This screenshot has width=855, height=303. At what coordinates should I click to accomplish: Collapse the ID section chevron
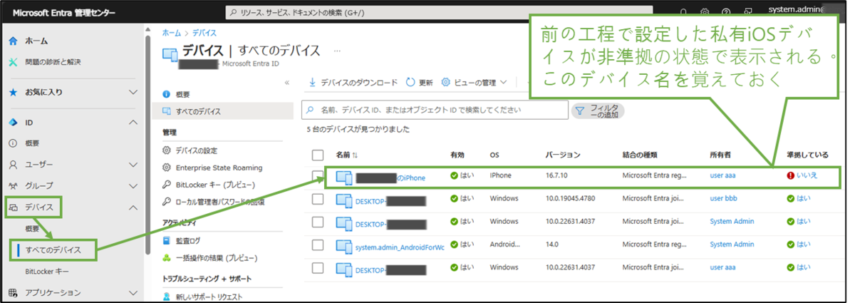click(x=133, y=123)
